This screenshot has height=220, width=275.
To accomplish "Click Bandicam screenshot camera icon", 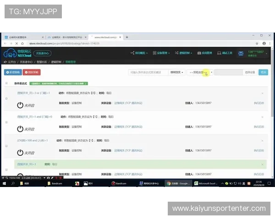I will click(48, 178).
